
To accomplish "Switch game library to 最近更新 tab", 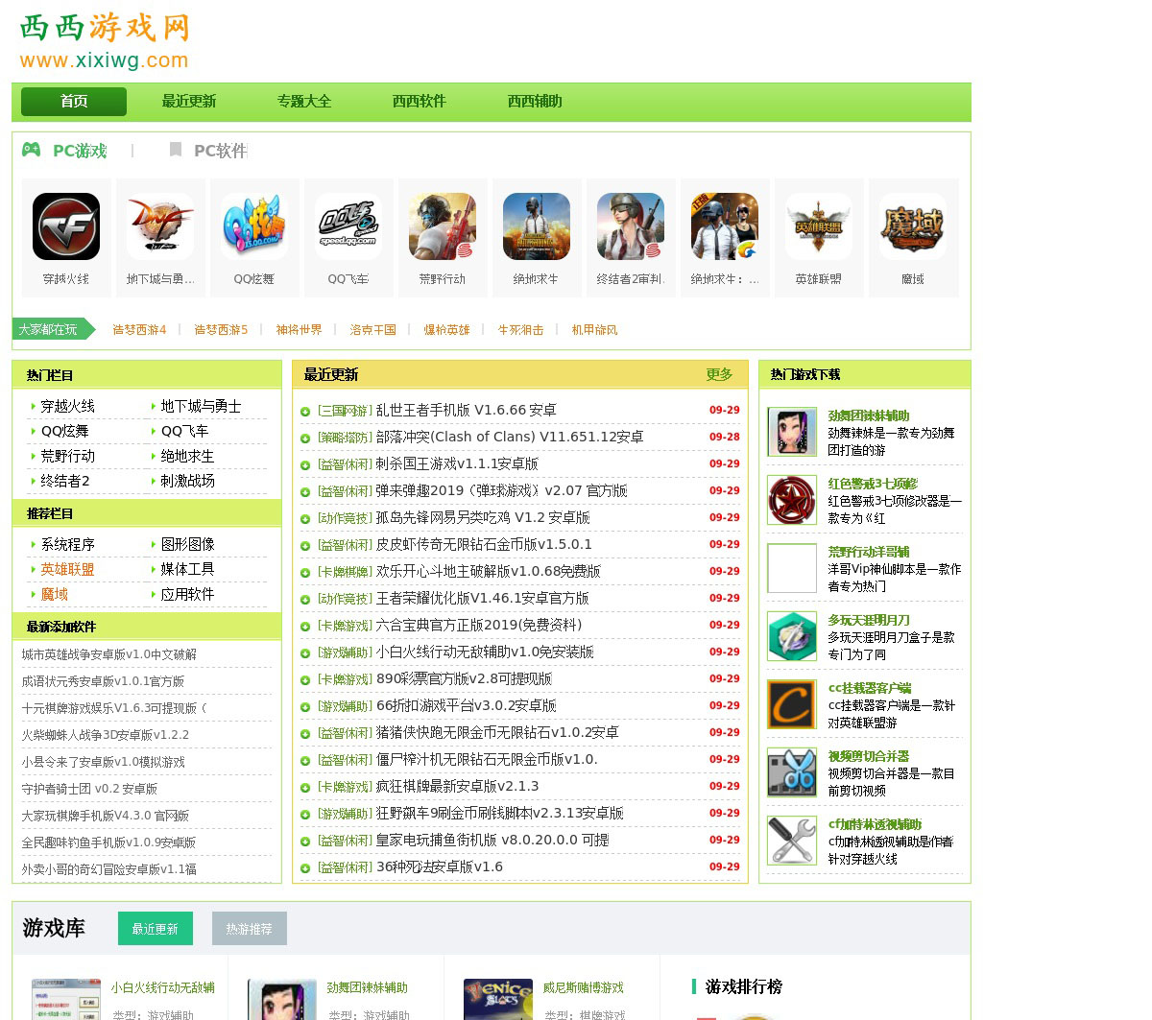I will click(156, 929).
